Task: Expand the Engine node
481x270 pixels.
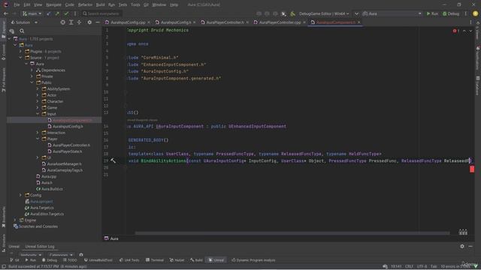Action: click(x=15, y=220)
